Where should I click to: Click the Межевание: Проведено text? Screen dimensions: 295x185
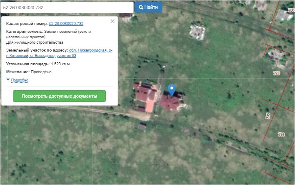pyautogui.click(x=29, y=72)
